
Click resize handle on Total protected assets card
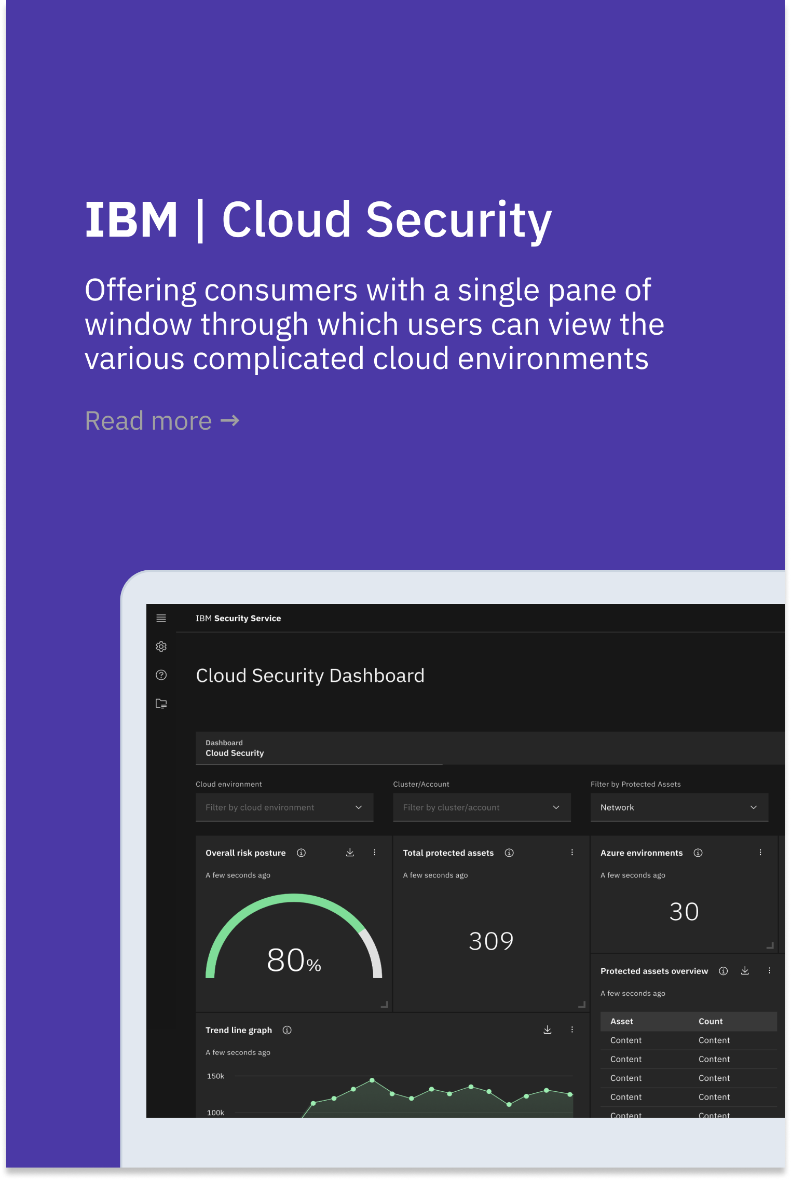(x=582, y=1005)
